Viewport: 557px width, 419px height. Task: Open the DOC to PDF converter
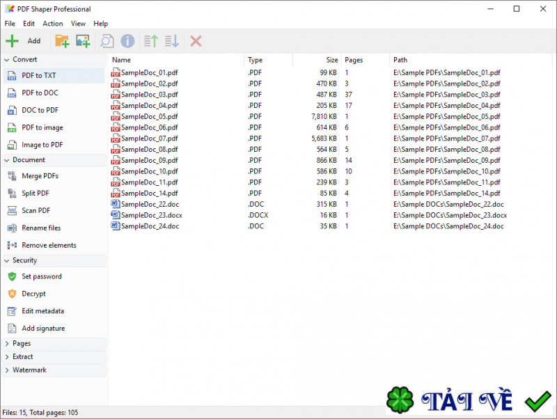pyautogui.click(x=40, y=110)
